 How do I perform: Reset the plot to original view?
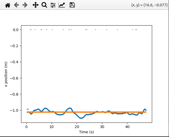[x=8, y=5]
